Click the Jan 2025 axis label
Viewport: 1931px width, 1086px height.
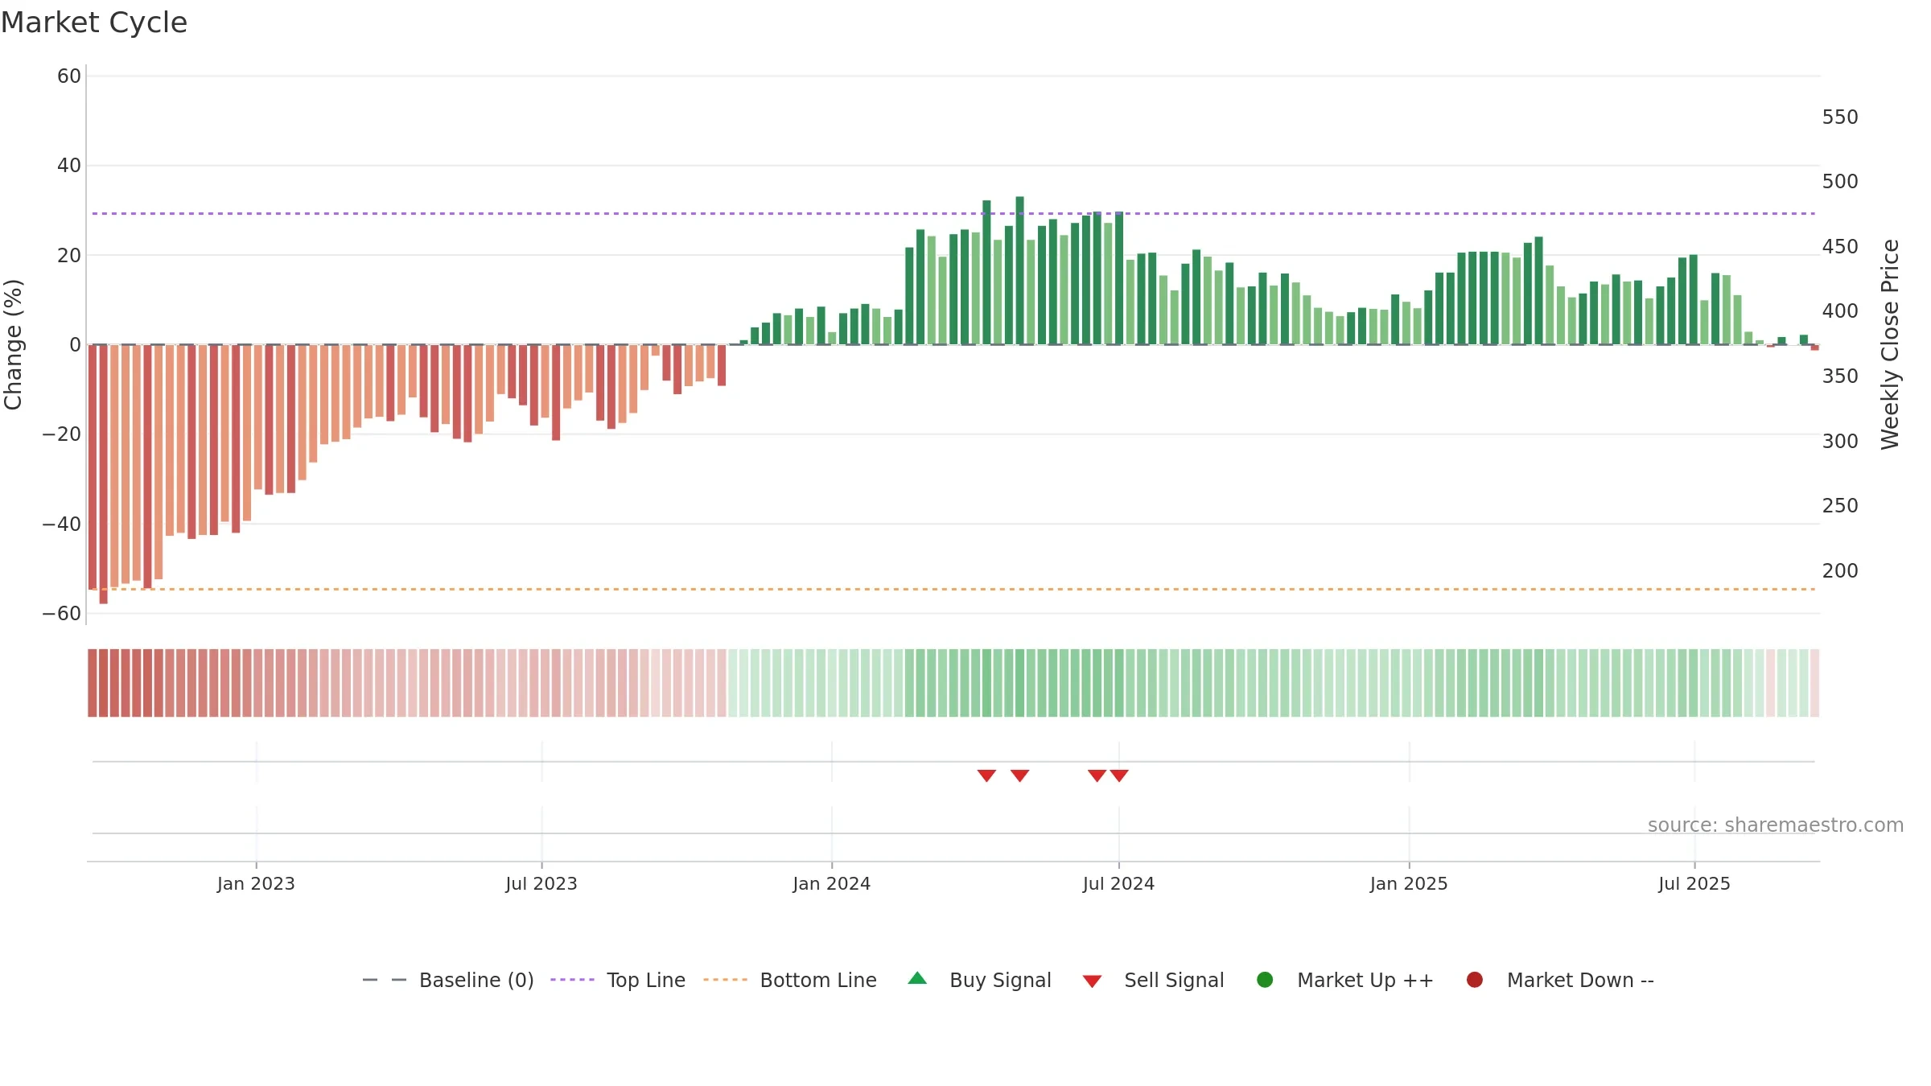(1409, 883)
